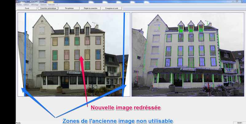Click the corrected image preview on left
246x124 pixels.
point(74,54)
